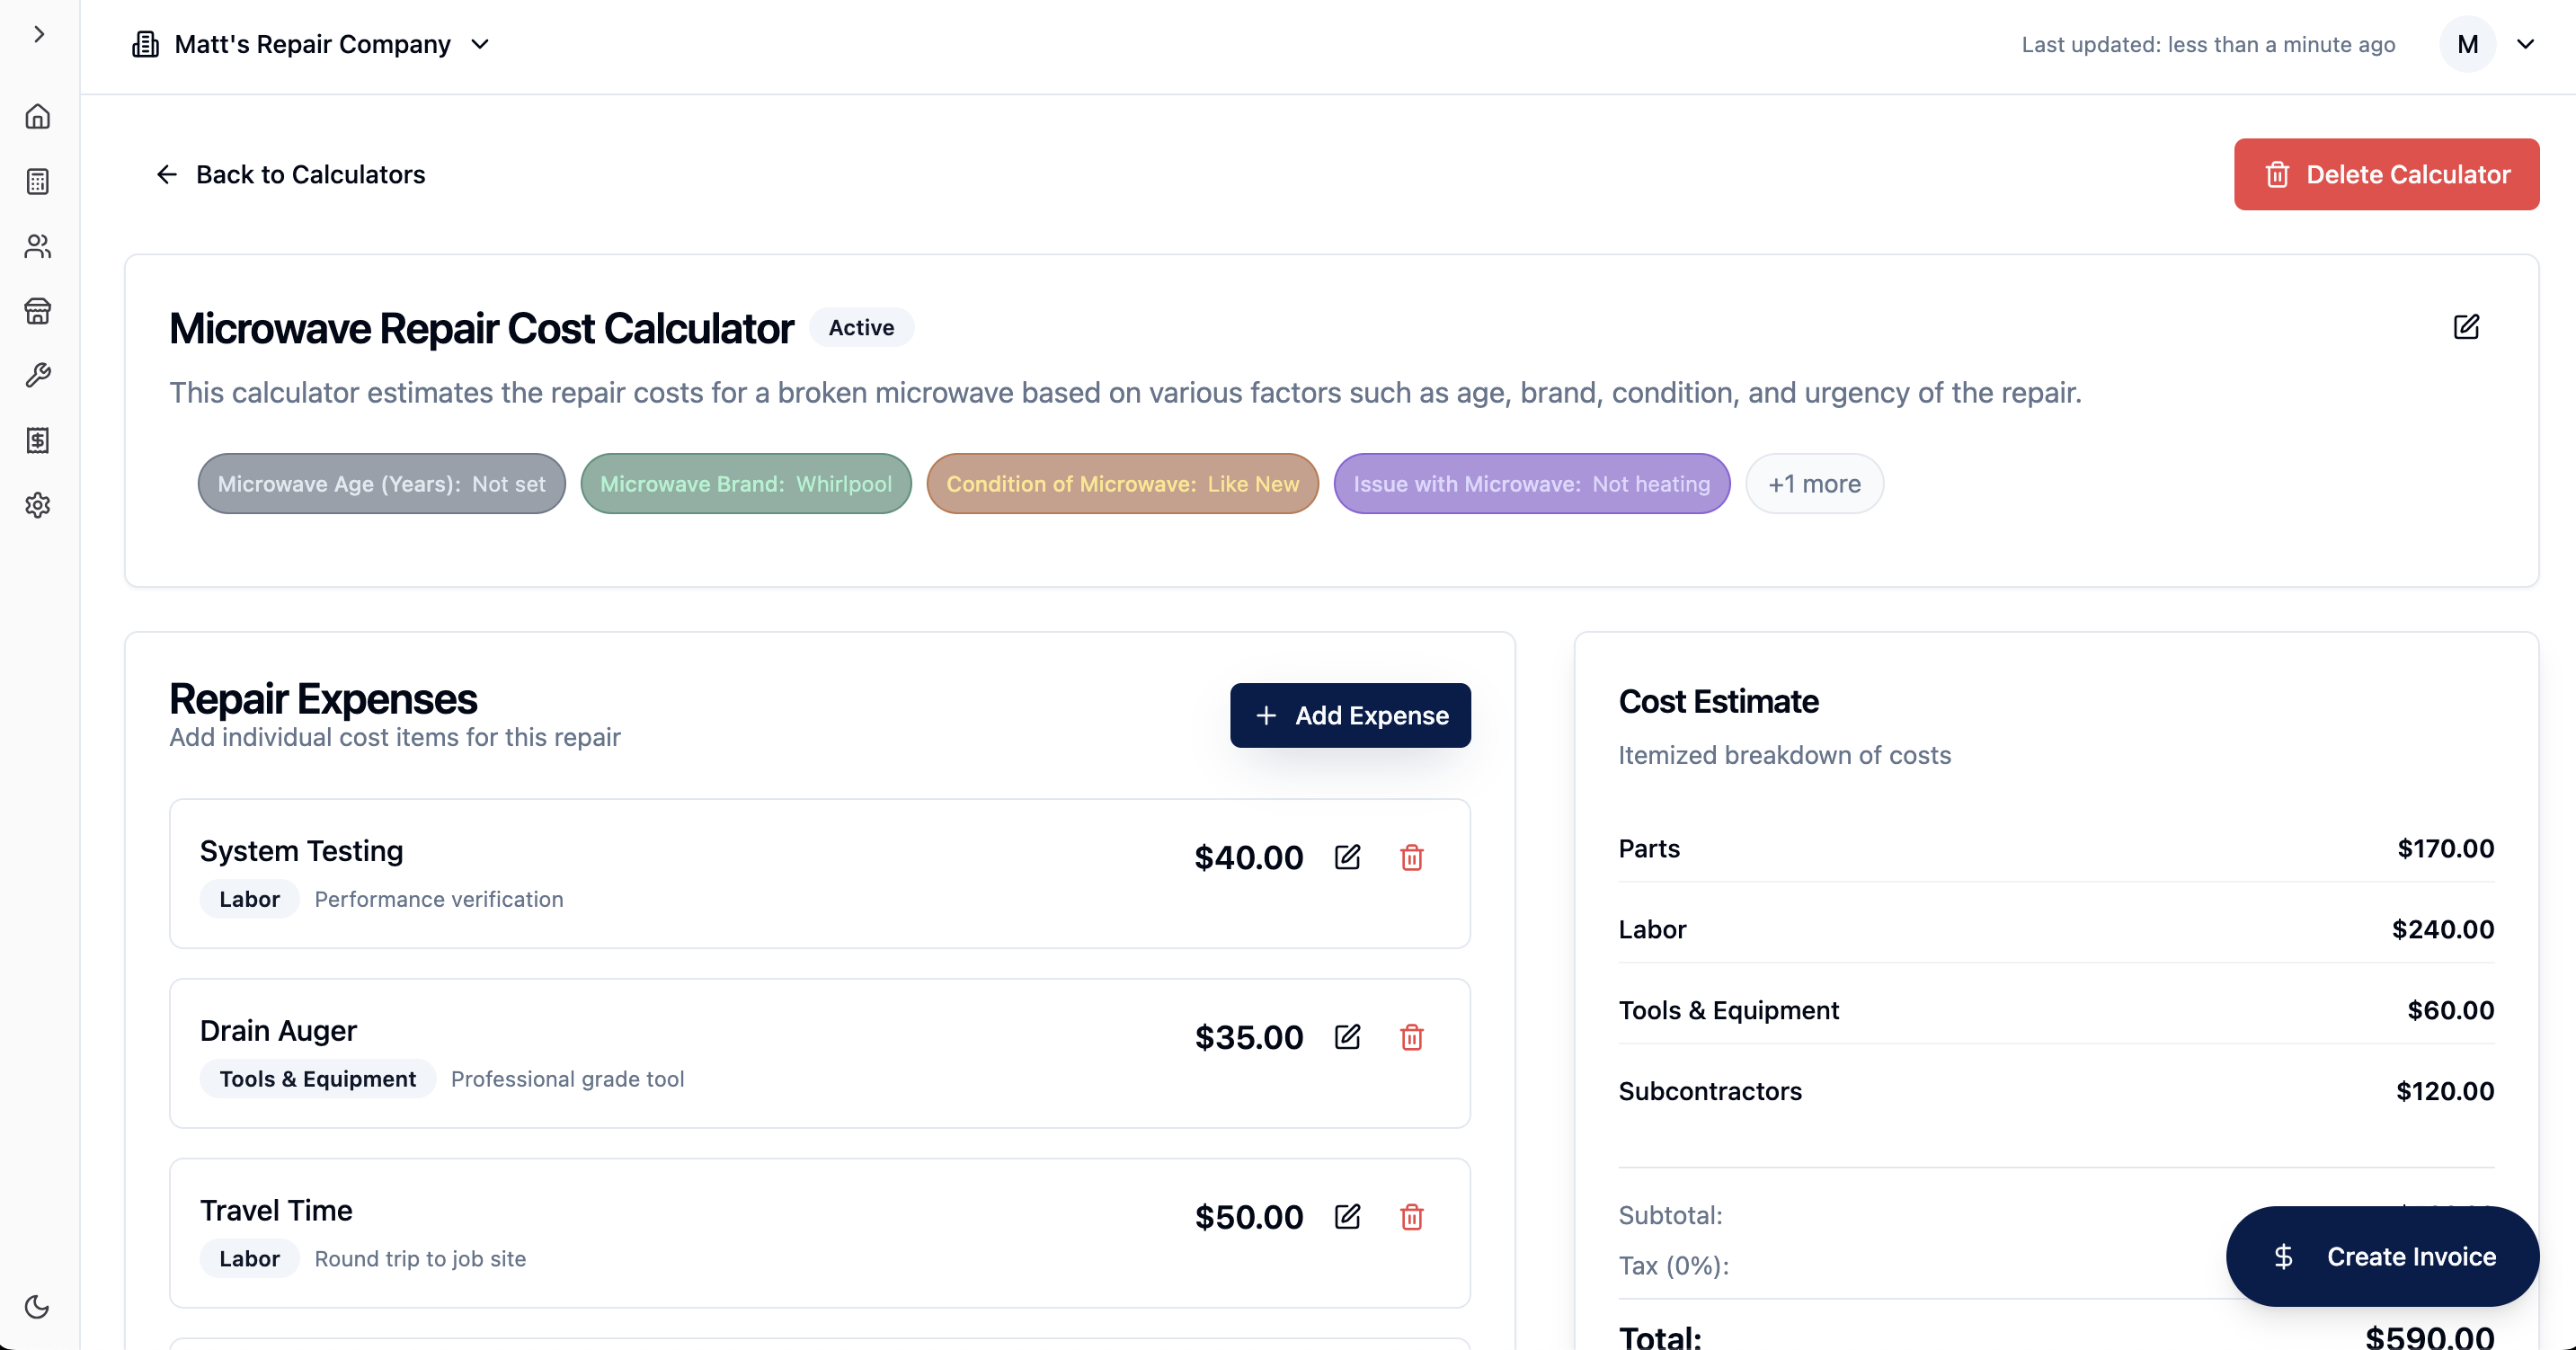Click the Tools & Equipment tag on Drain Auger
The image size is (2576, 1350).
pyautogui.click(x=318, y=1079)
